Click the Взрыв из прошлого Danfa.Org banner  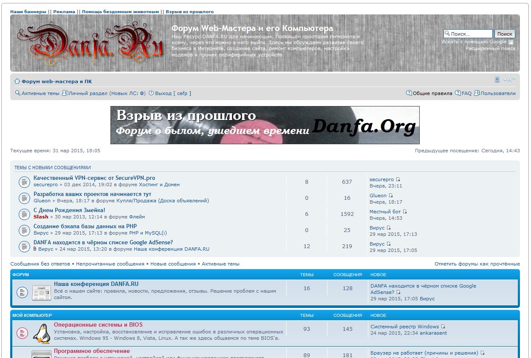pos(265,125)
